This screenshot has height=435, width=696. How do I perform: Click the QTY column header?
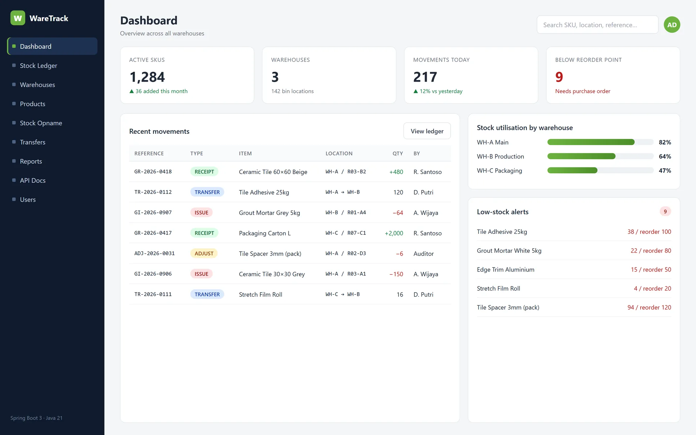[398, 153]
